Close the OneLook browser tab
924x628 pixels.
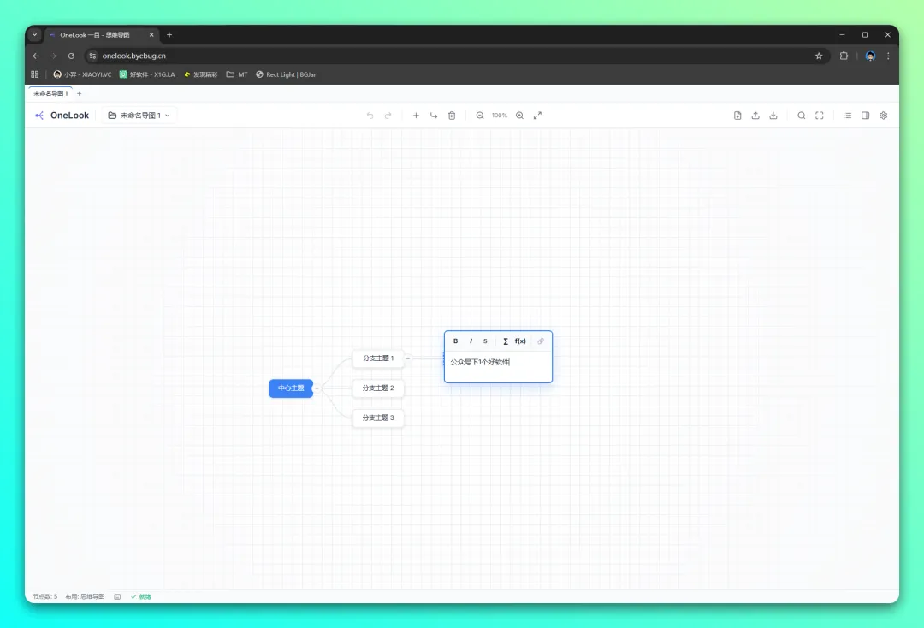pos(151,35)
